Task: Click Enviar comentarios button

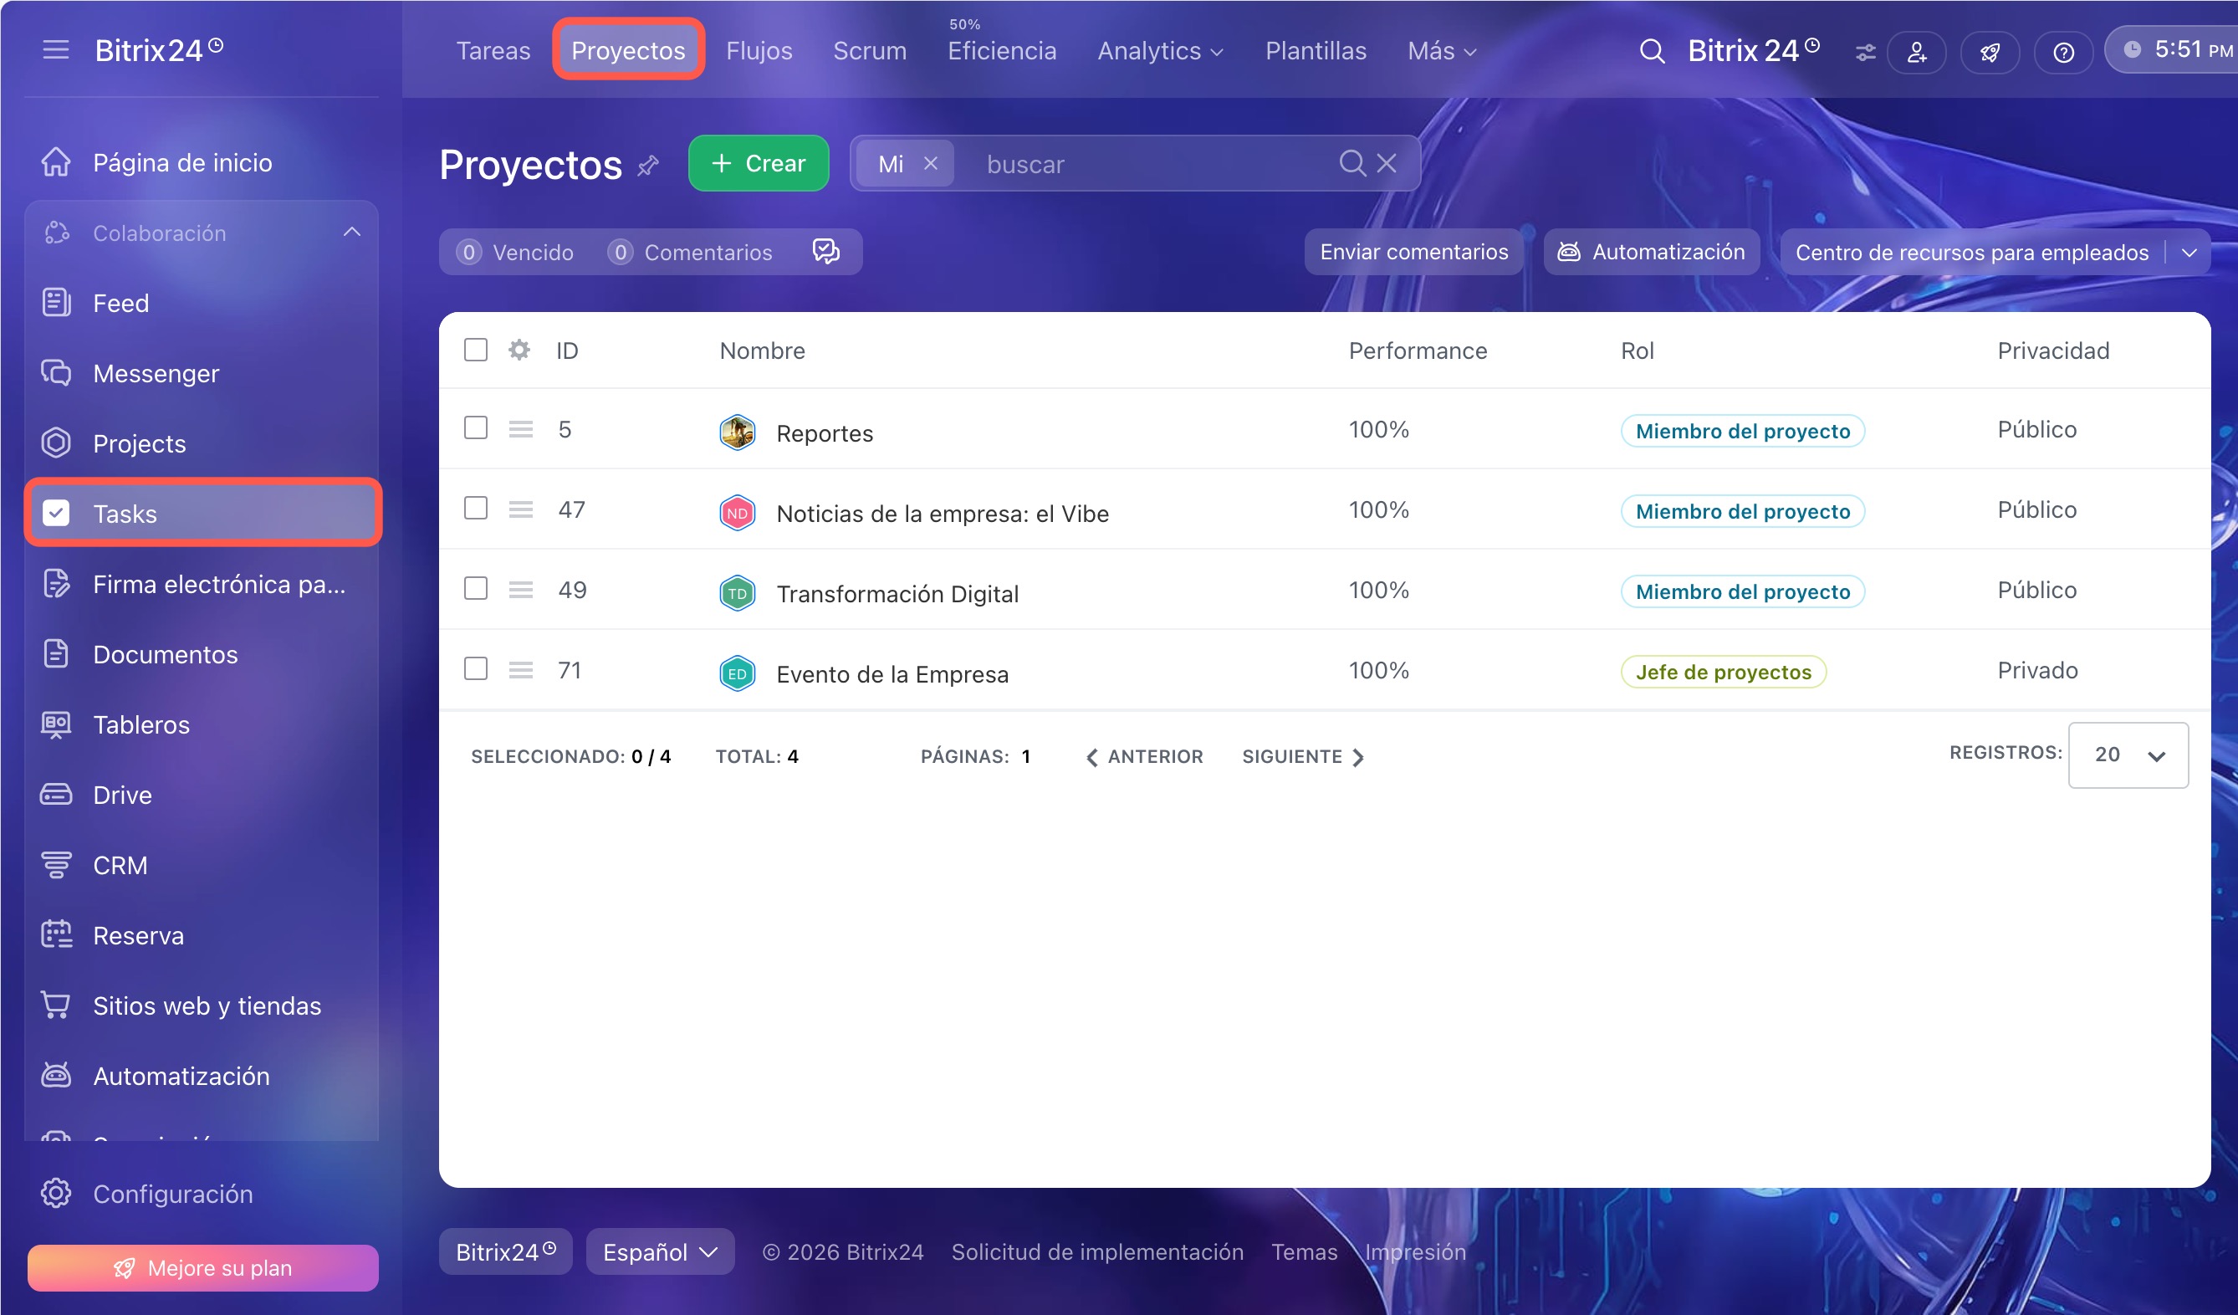Action: [1414, 252]
